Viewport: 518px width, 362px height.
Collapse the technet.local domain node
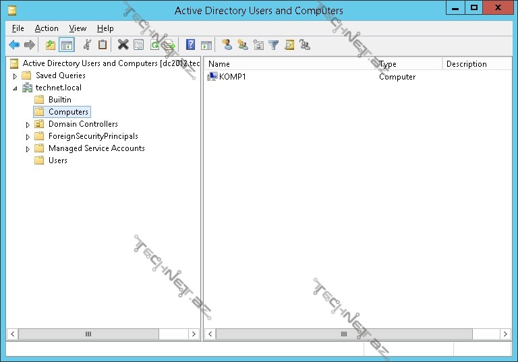[16, 88]
